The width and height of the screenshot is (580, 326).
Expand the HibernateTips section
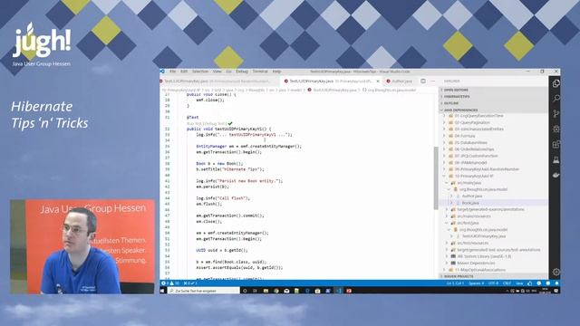click(493, 97)
